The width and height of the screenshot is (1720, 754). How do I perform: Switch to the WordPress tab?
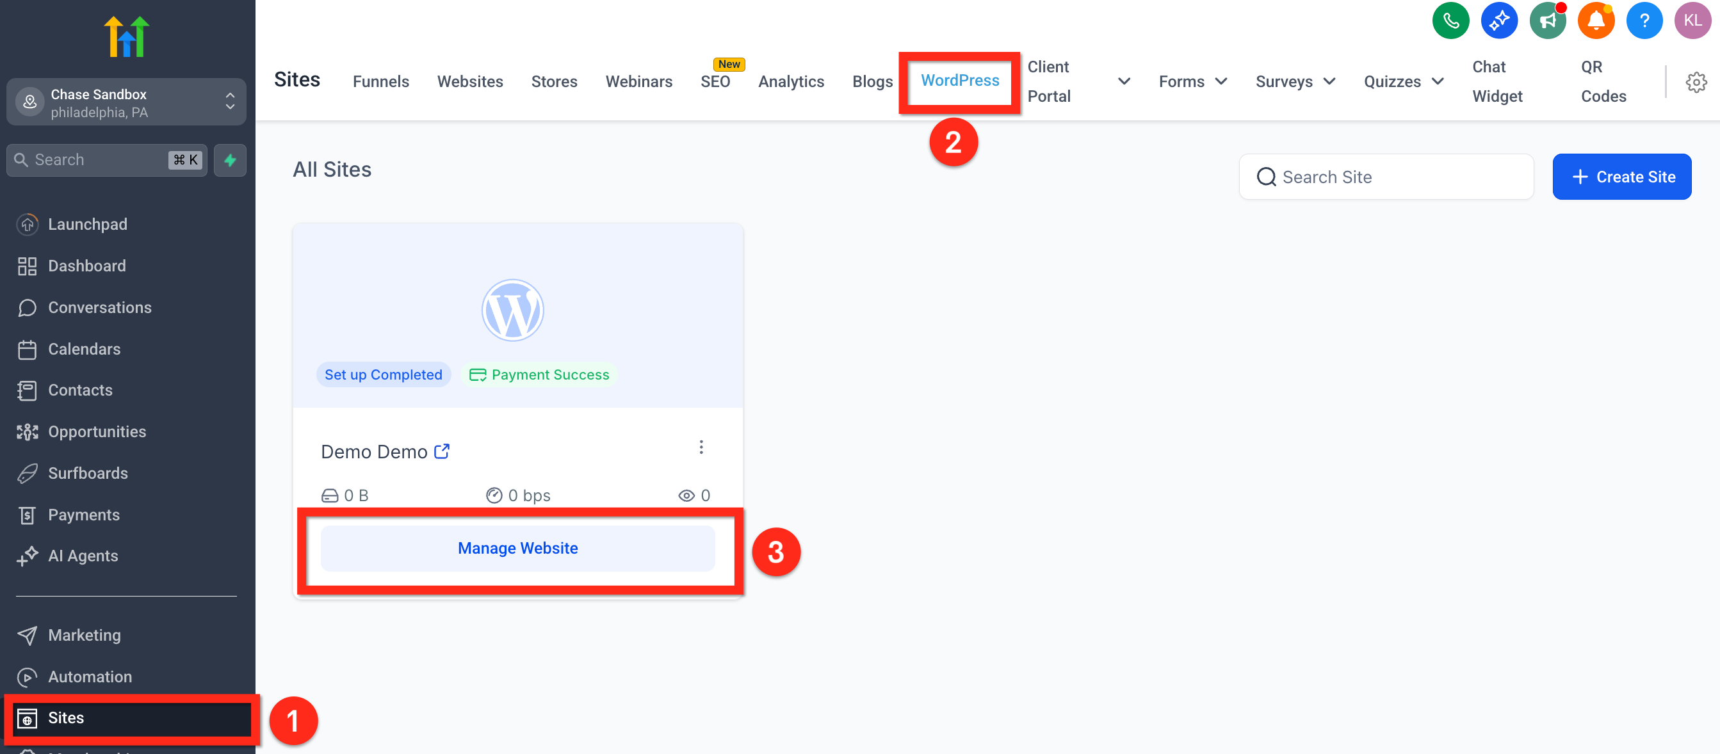tap(959, 81)
